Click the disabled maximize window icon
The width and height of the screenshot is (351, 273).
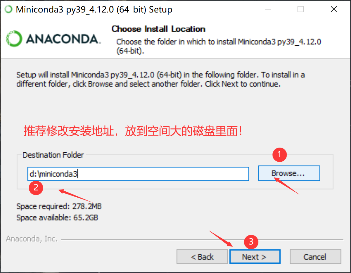coord(300,9)
